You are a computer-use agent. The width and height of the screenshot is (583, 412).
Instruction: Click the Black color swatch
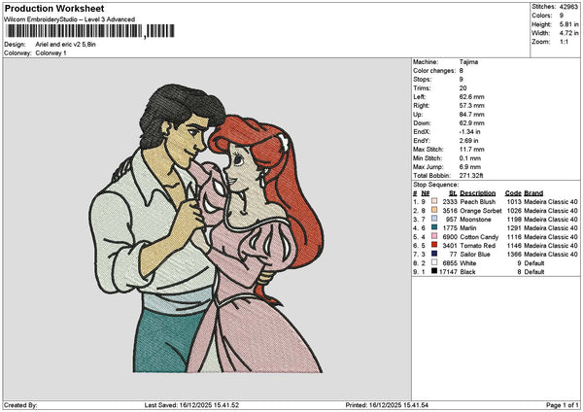point(434,271)
